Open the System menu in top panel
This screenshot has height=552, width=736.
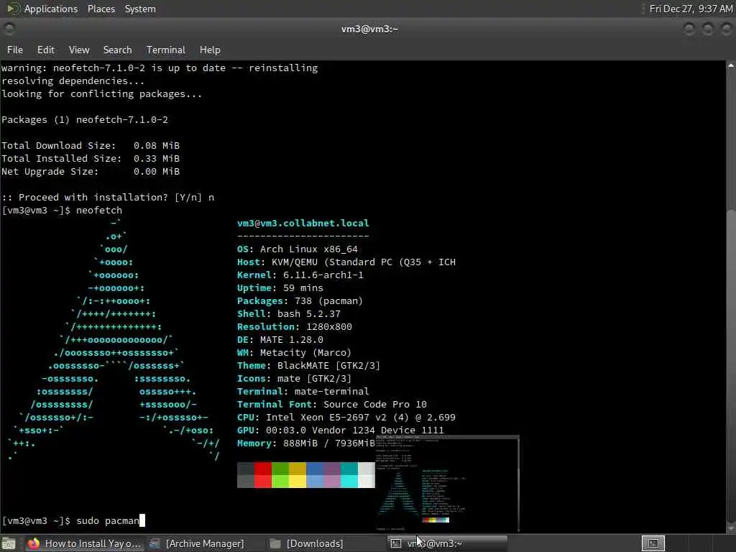pyautogui.click(x=140, y=9)
